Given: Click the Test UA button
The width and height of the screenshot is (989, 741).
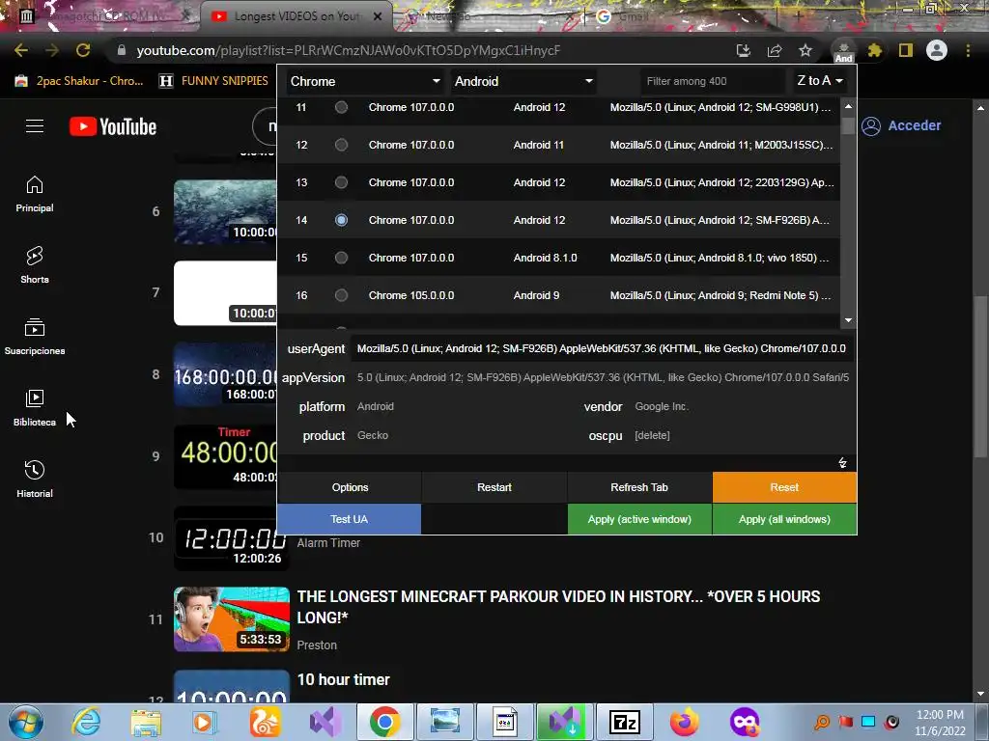Looking at the screenshot, I should click(350, 519).
